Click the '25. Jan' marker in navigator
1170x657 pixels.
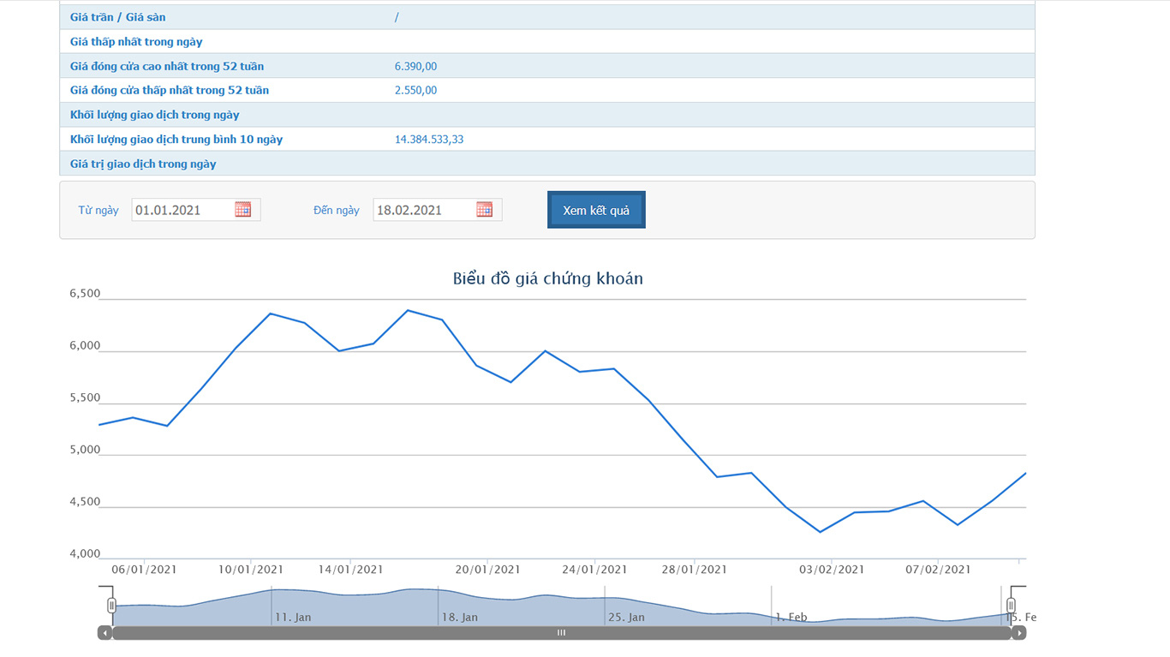(x=626, y=617)
